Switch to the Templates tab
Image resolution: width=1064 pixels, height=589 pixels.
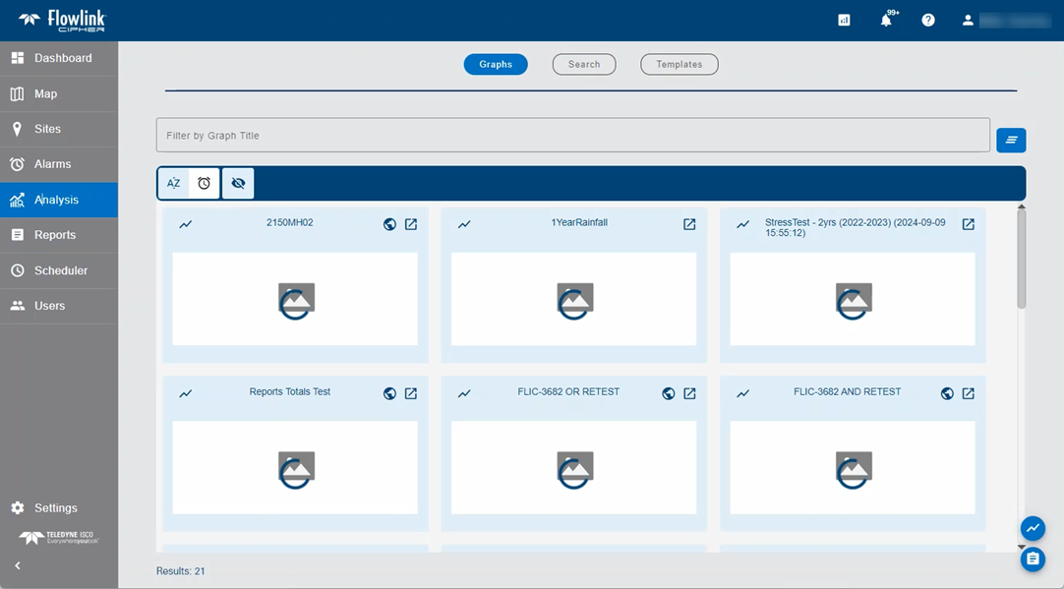pos(680,64)
